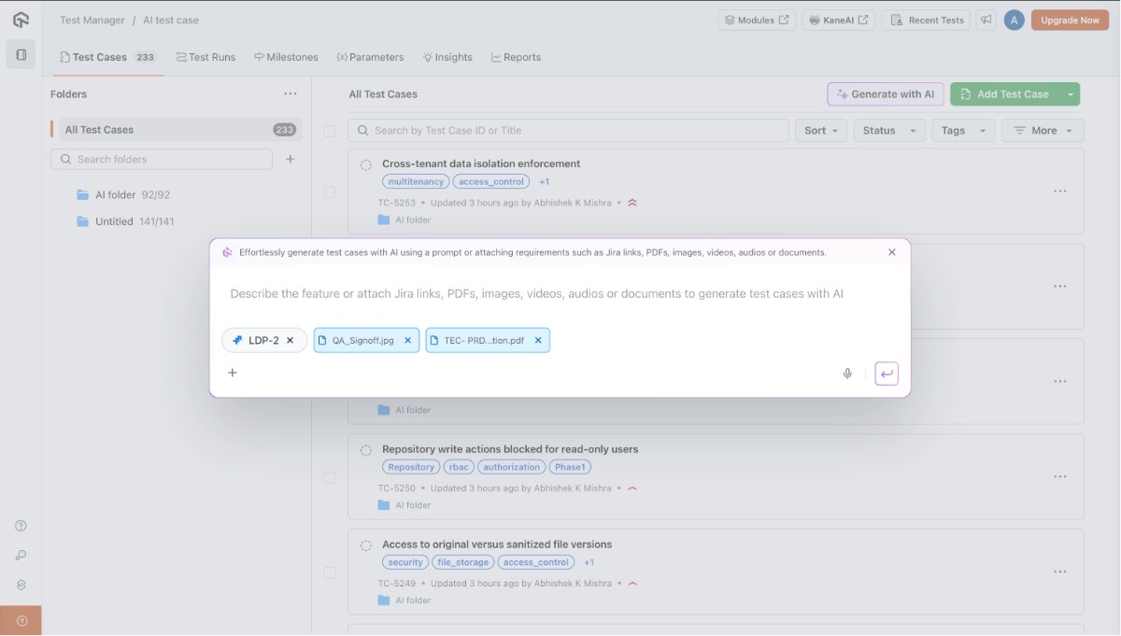This screenshot has width=1121, height=636.
Task: Add a new folder with plus icon
Action: coord(291,160)
